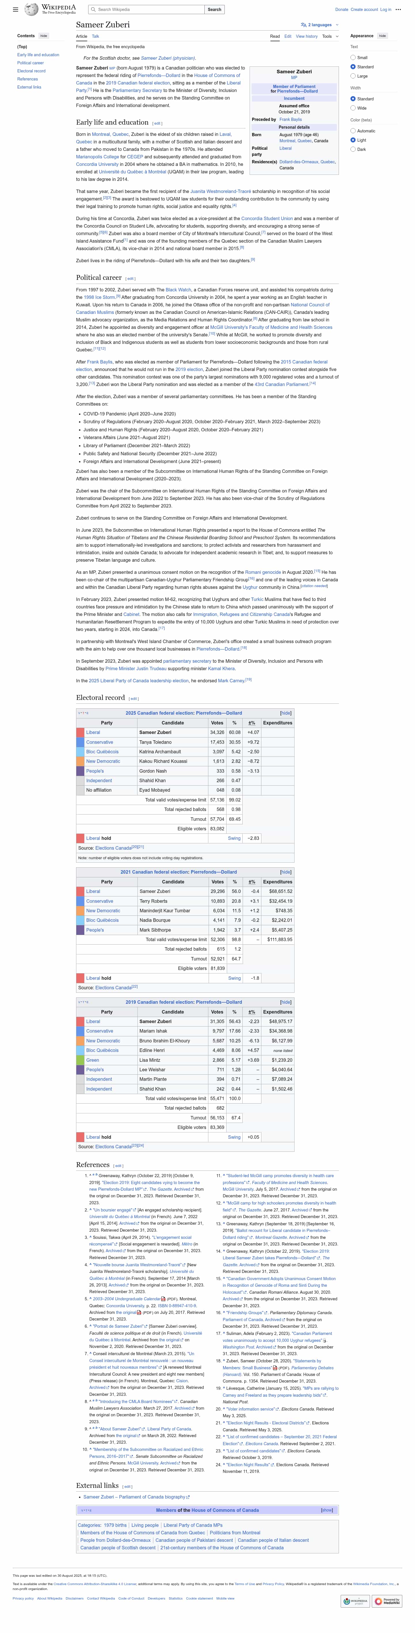The image size is (415, 1633).
Task: Open the Concordia Student Union link
Action: pyautogui.click(x=267, y=218)
